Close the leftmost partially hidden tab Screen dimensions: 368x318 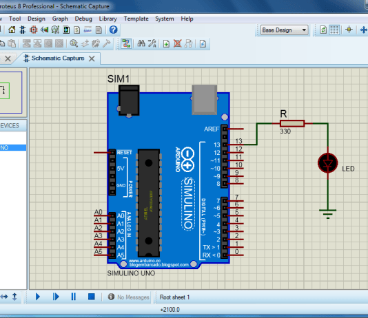point(8,59)
